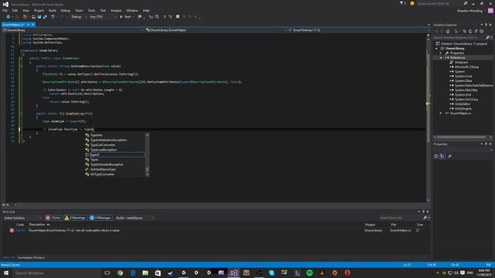
Task: Click the Save All toolbar icon
Action: [45, 17]
